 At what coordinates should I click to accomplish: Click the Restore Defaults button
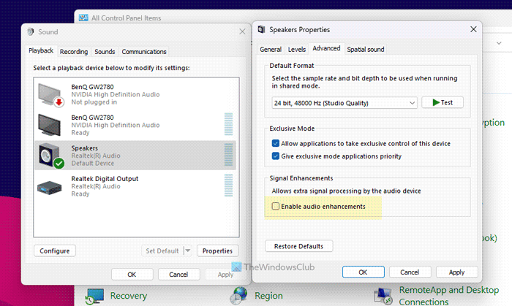pos(298,246)
